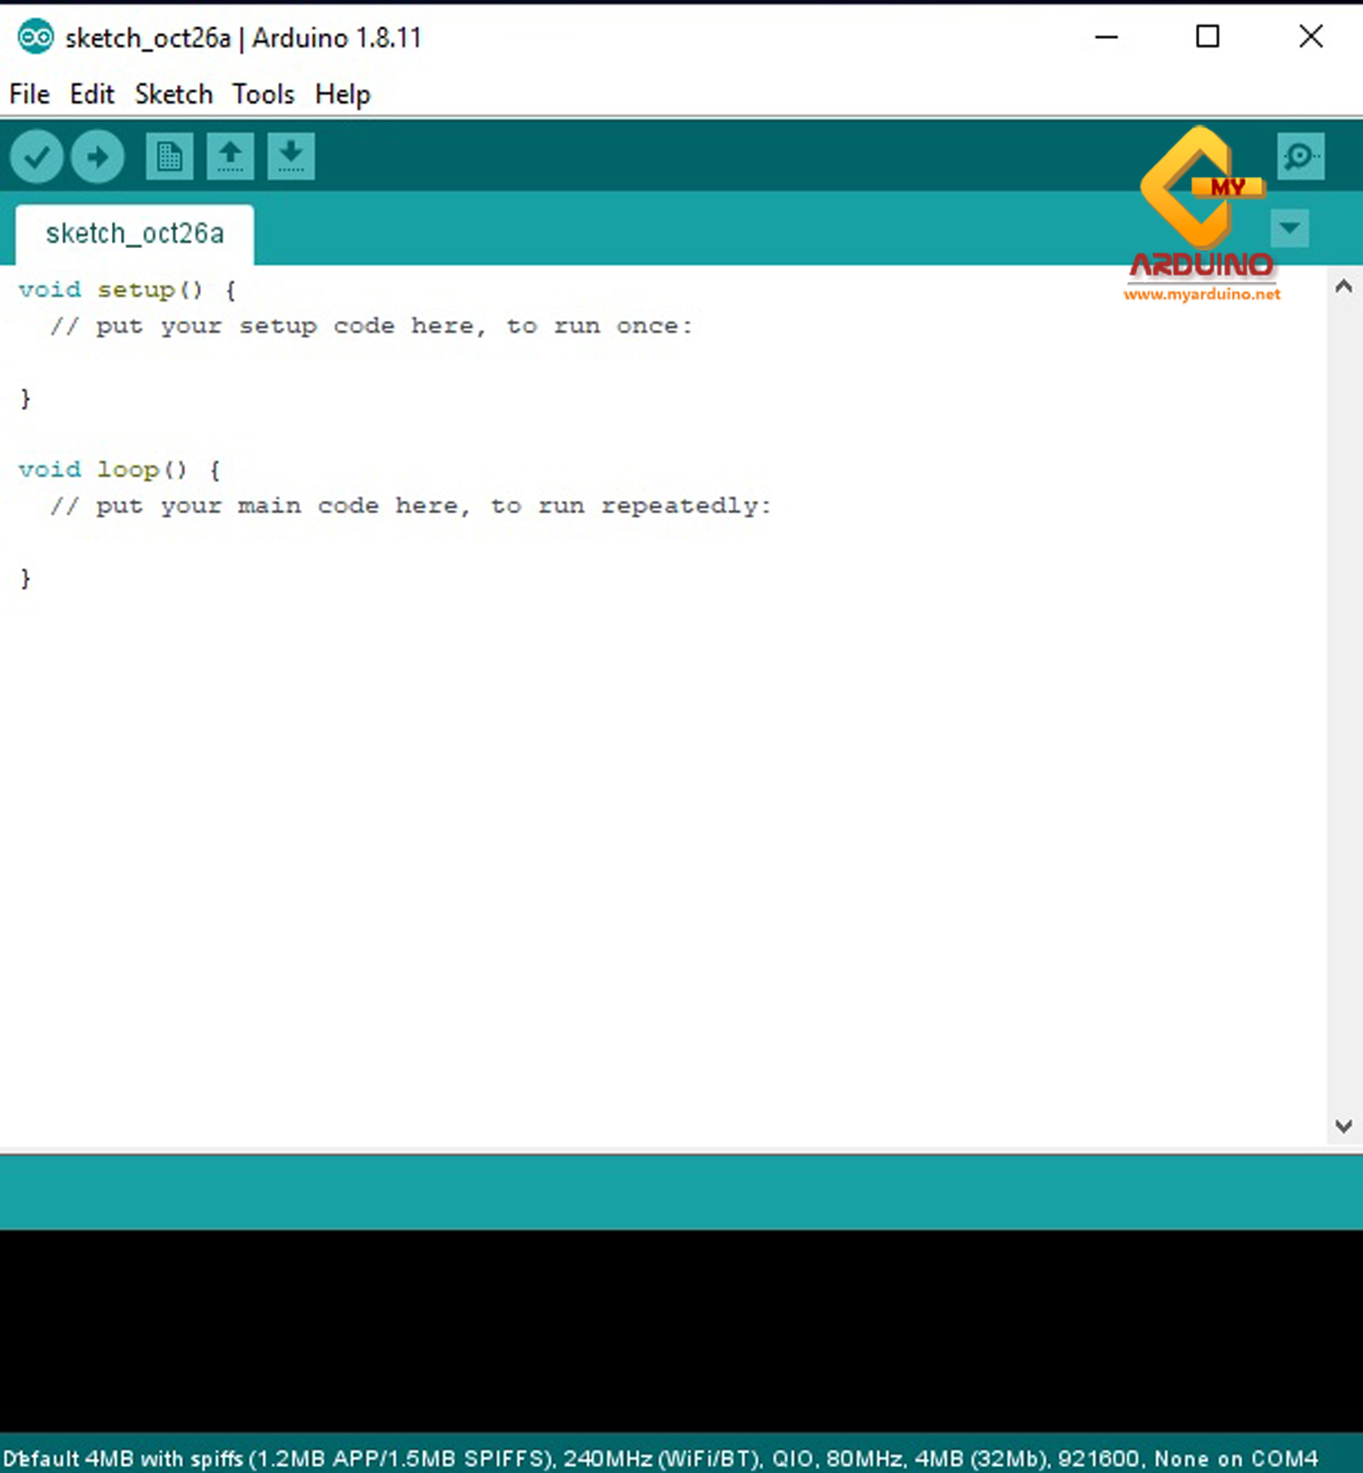Open the Serial Monitor magnifier icon
This screenshot has height=1473, width=1363.
pos(1299,157)
